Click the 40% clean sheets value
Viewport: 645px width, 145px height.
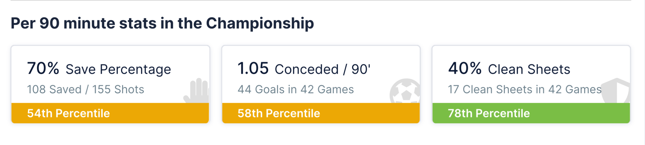coord(465,68)
